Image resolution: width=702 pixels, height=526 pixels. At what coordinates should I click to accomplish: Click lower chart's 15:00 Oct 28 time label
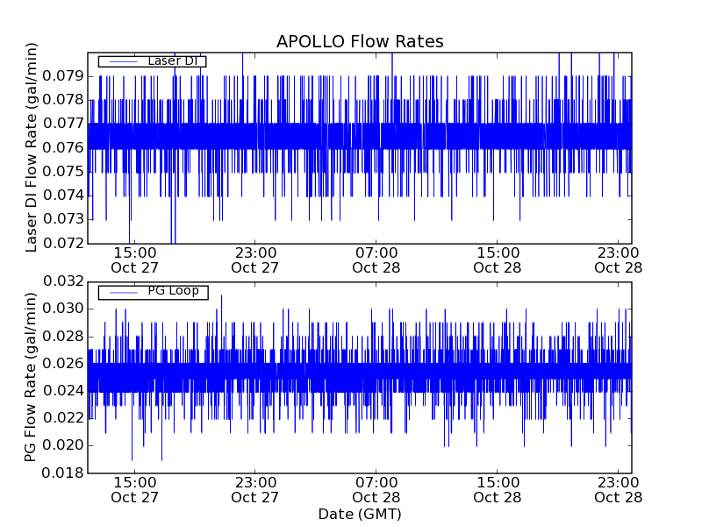tap(498, 489)
